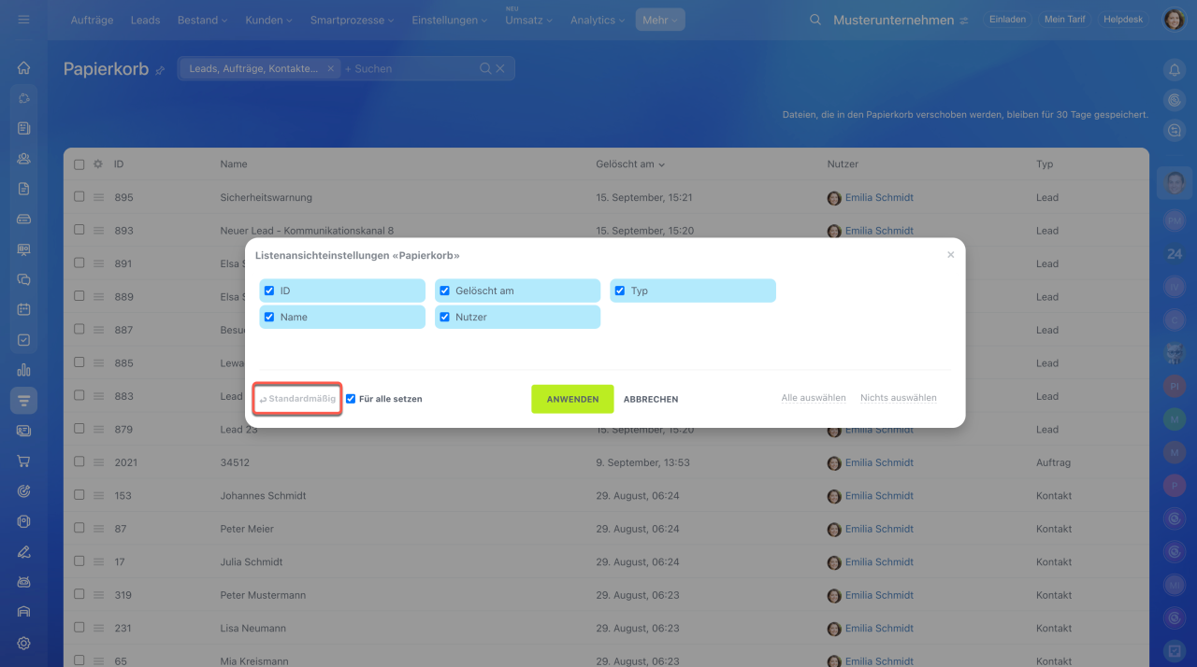Click the 'Alle auswählen' link
Viewport: 1197px width, 667px height.
pos(813,398)
